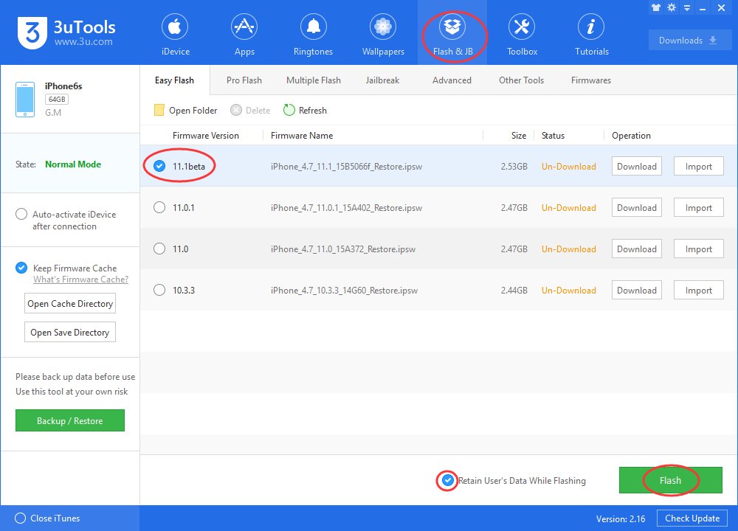Switch to the Easy Flash tab

point(174,80)
